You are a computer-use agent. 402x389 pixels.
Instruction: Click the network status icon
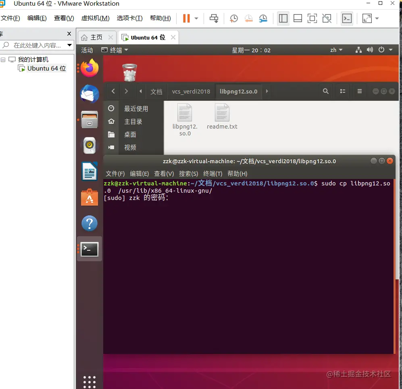(x=358, y=50)
